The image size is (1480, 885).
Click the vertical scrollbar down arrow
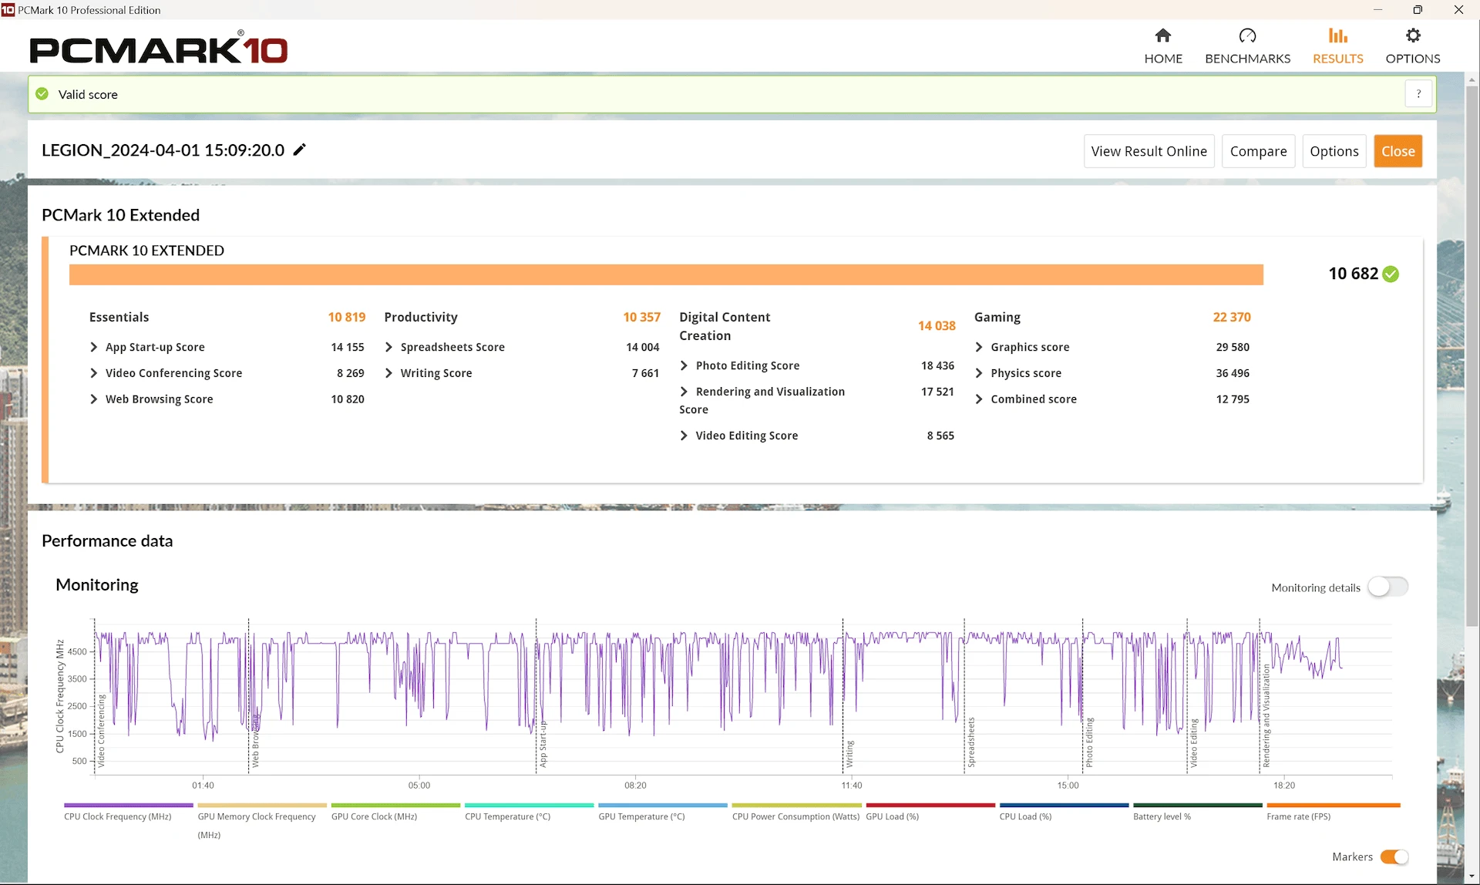(1472, 877)
